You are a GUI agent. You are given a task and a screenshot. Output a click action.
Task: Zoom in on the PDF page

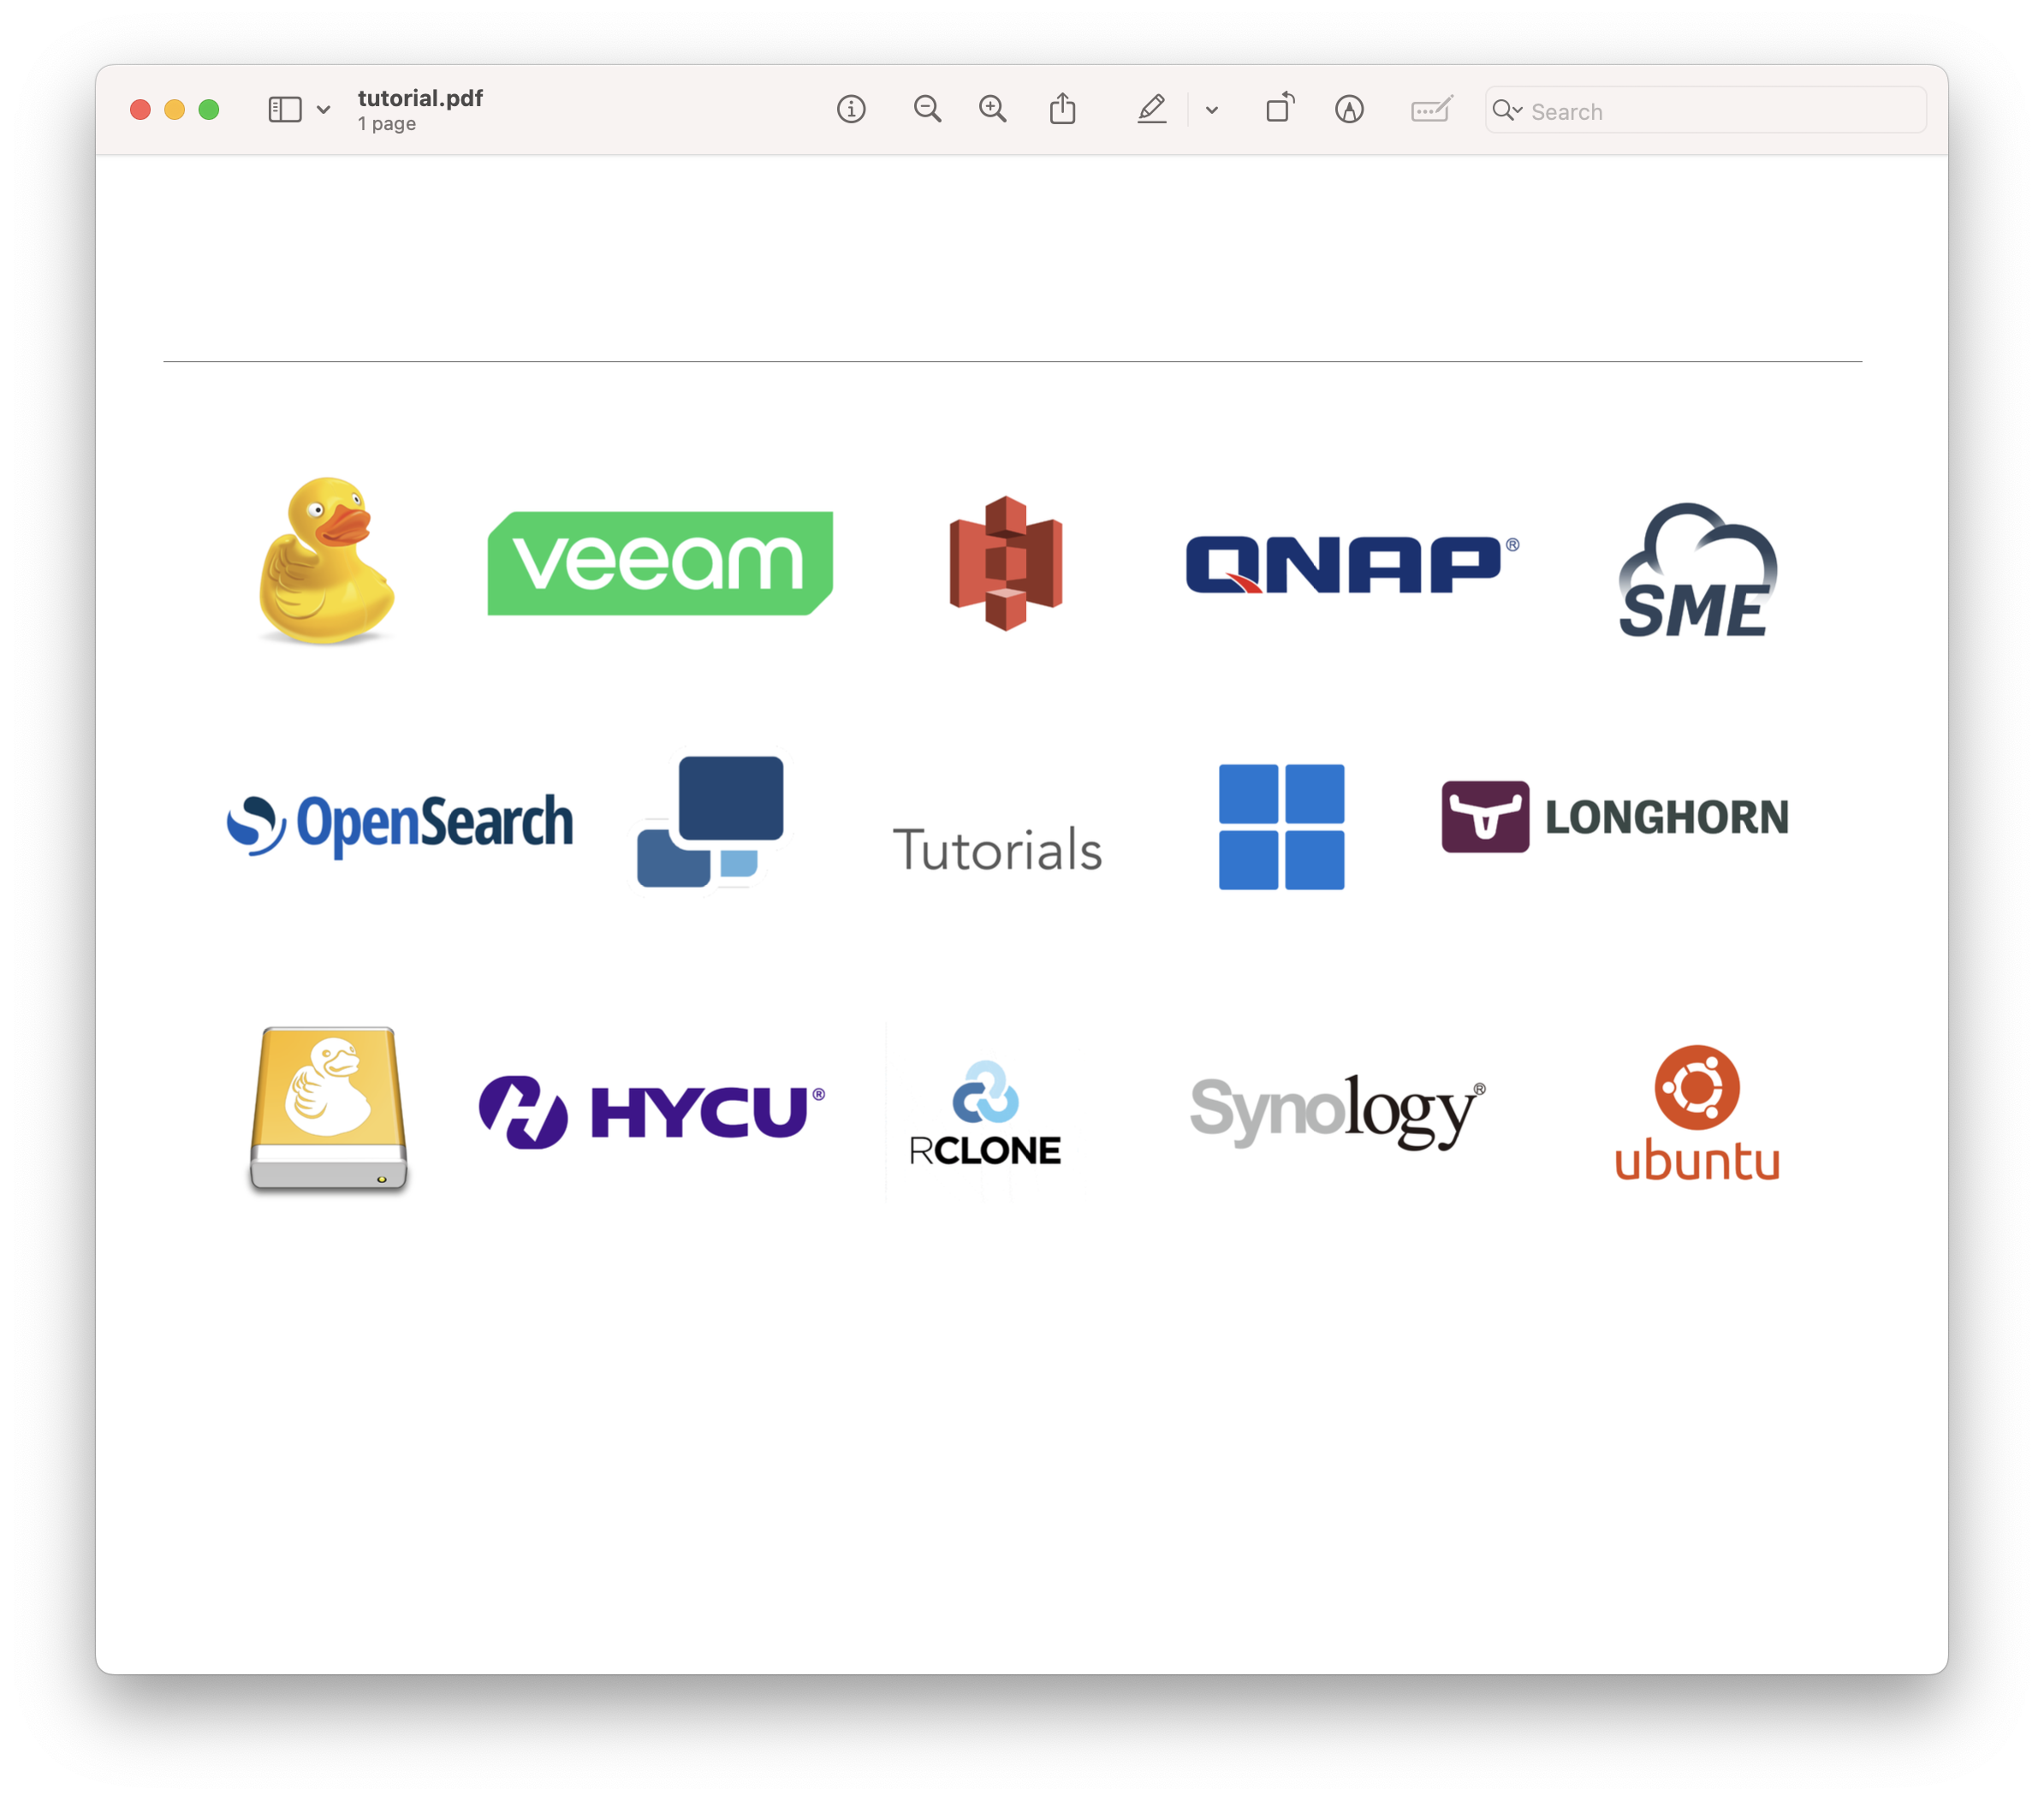(992, 109)
